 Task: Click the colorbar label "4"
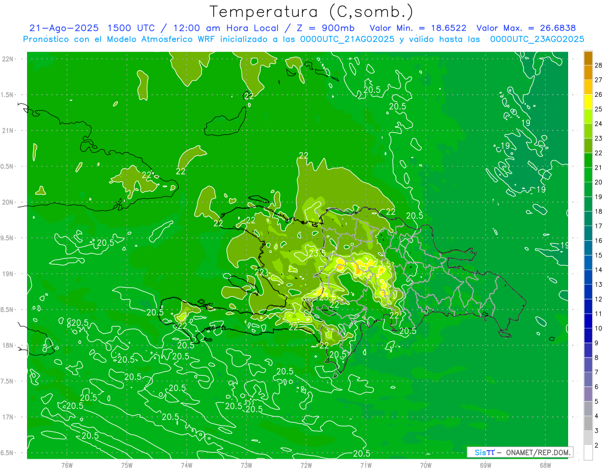coord(596,416)
